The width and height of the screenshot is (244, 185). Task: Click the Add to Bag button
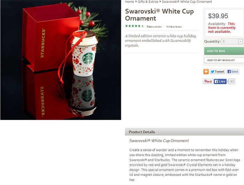tap(224, 51)
